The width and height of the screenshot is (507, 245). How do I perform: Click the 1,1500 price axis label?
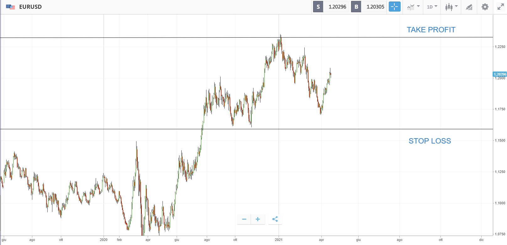(500, 140)
